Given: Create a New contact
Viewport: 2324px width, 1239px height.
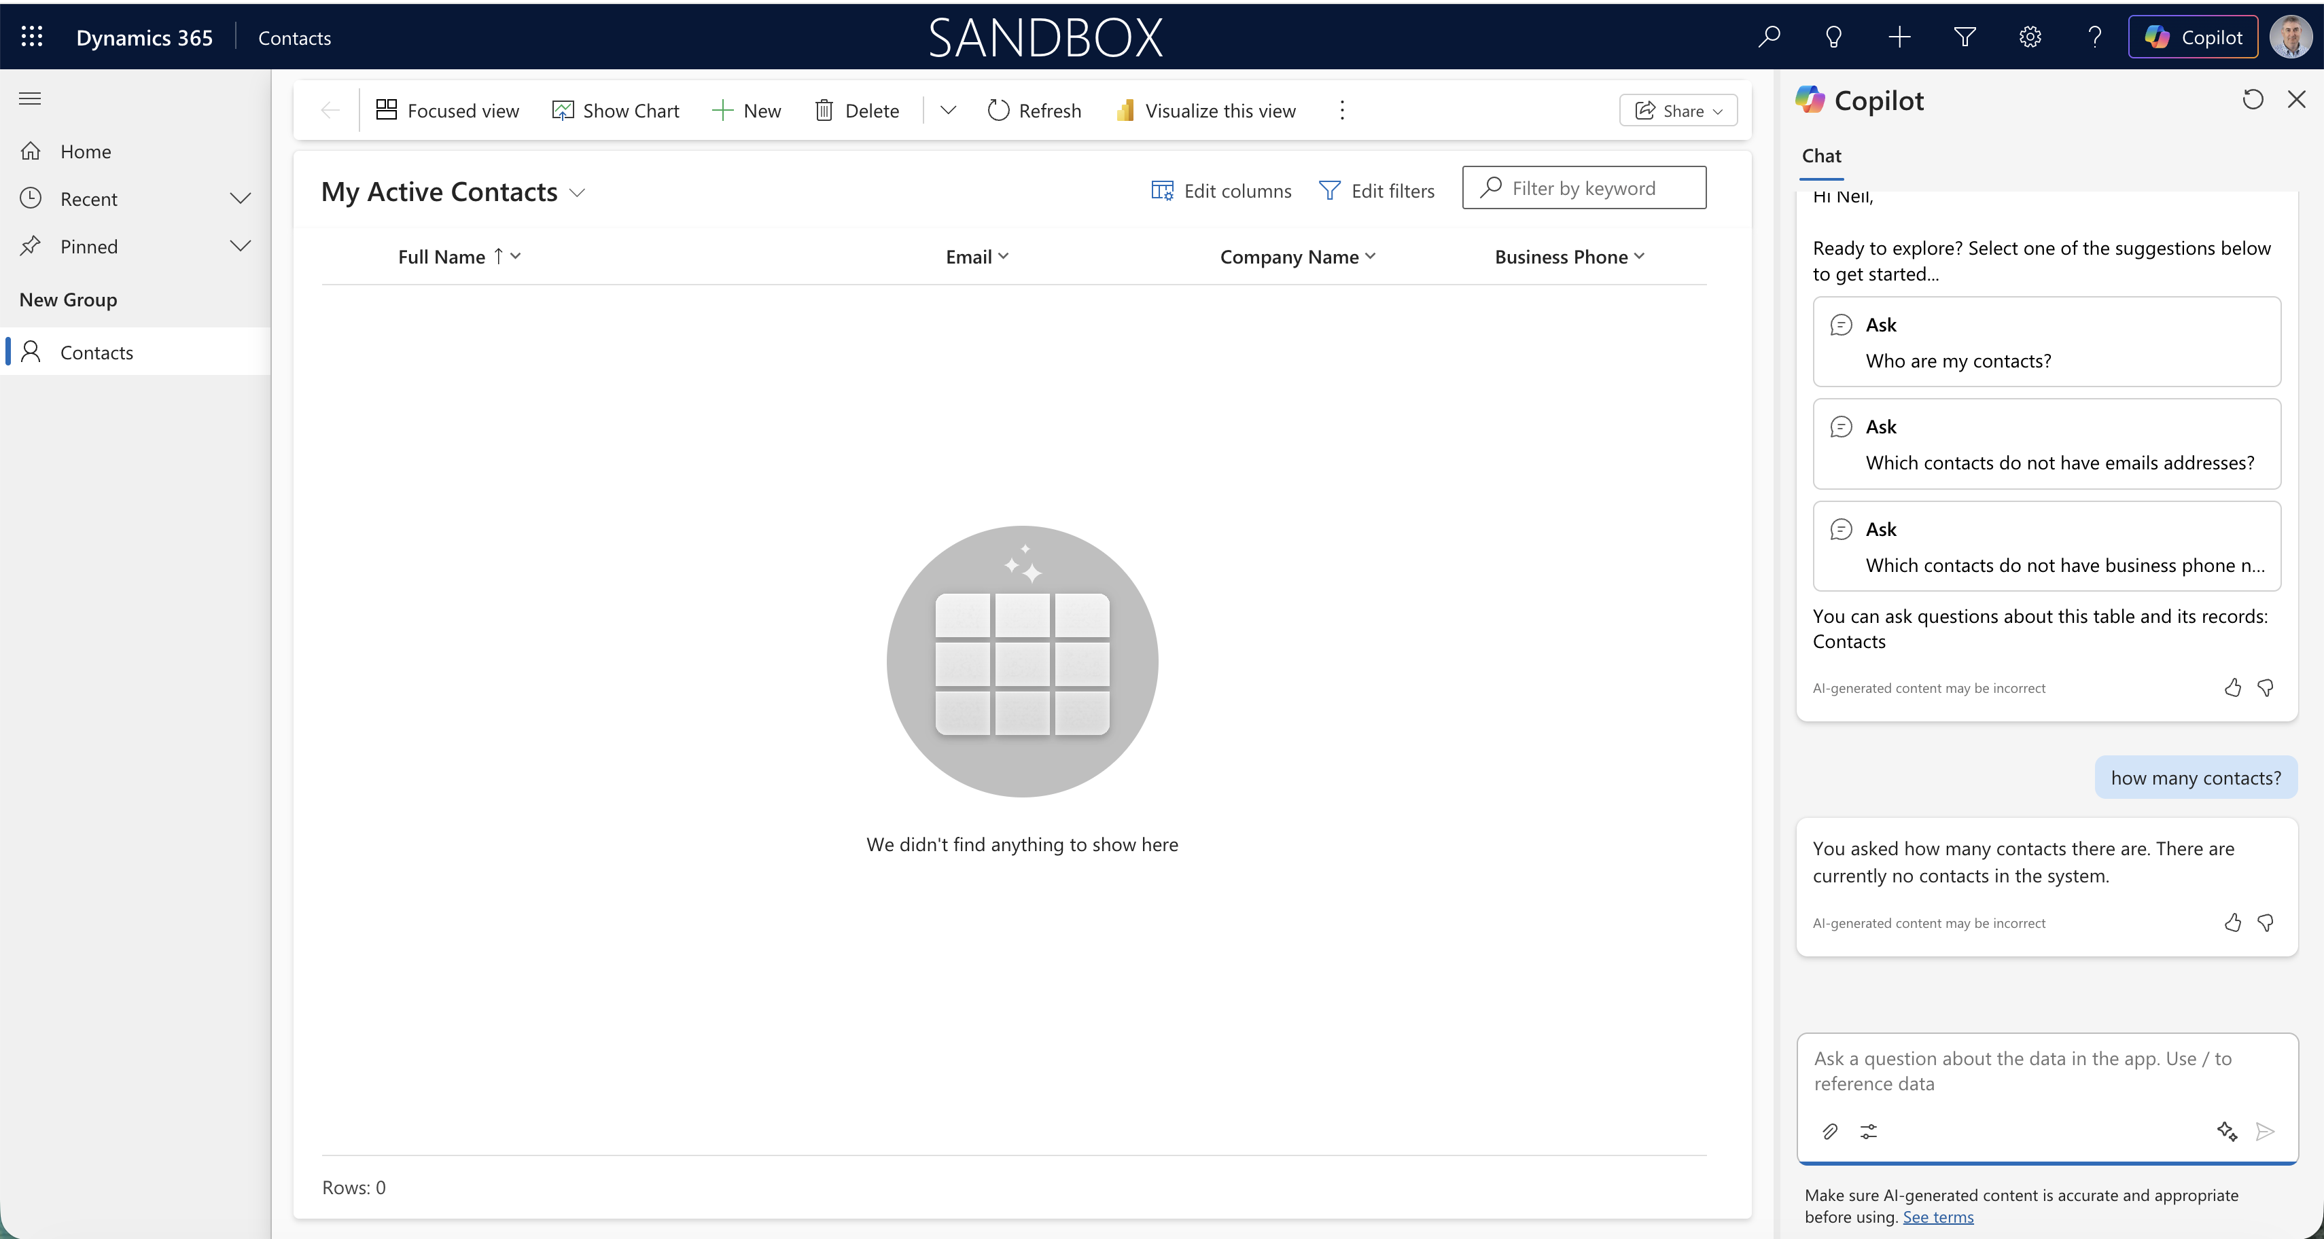Looking at the screenshot, I should click(746, 111).
